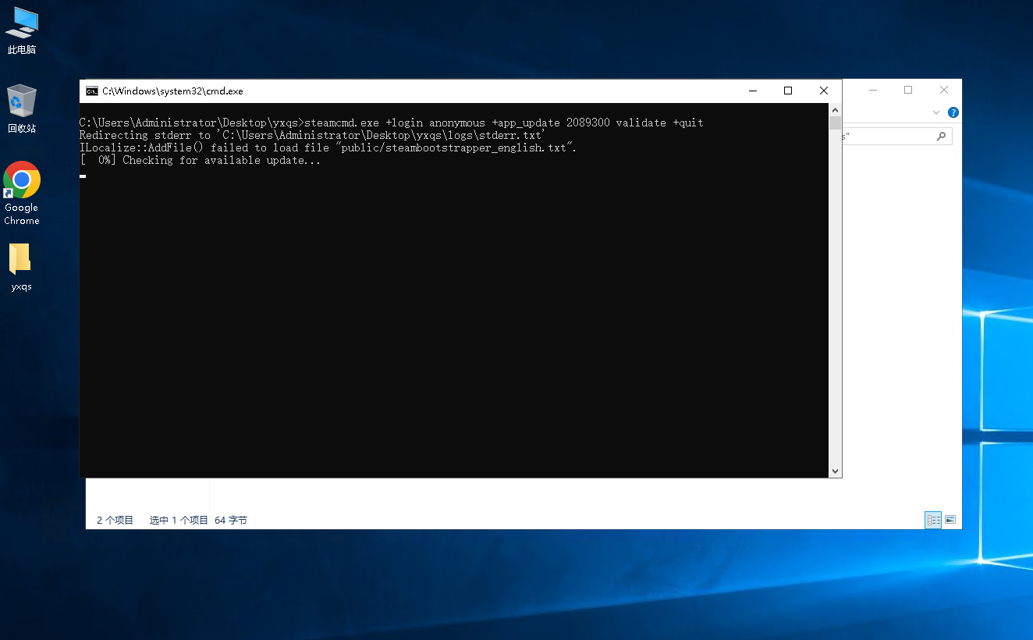Switch to details view in Explorer status bar

[x=933, y=520]
